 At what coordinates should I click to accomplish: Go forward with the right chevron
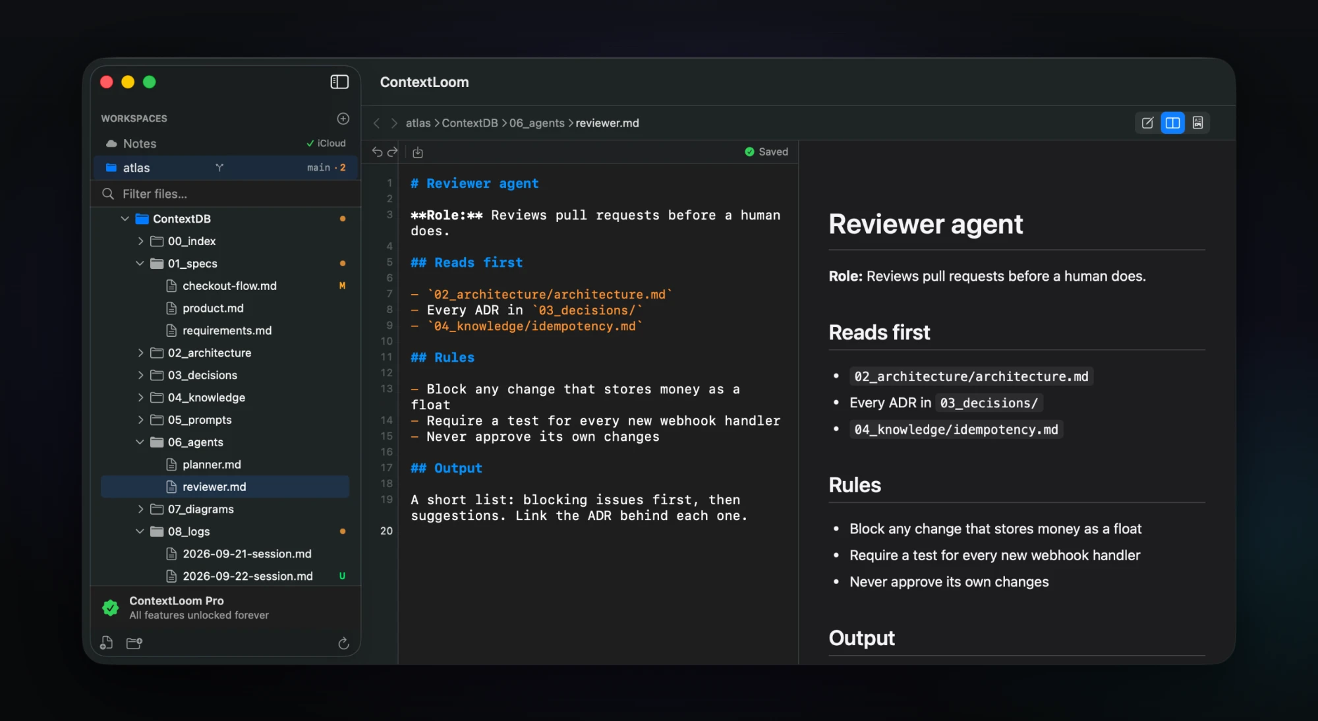[394, 123]
